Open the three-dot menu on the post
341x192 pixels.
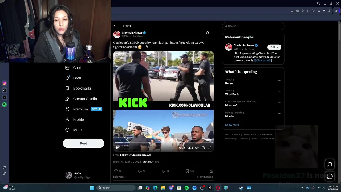(x=212, y=33)
